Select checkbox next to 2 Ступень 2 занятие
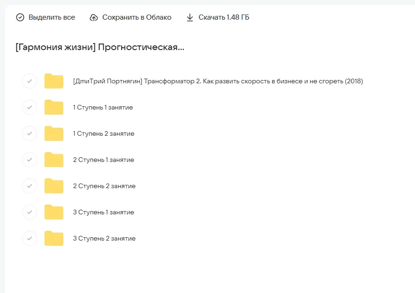 tap(30, 186)
